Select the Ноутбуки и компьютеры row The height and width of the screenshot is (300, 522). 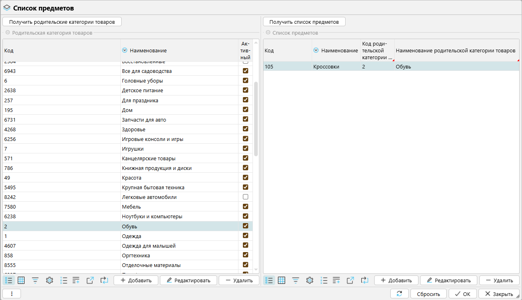point(128,216)
